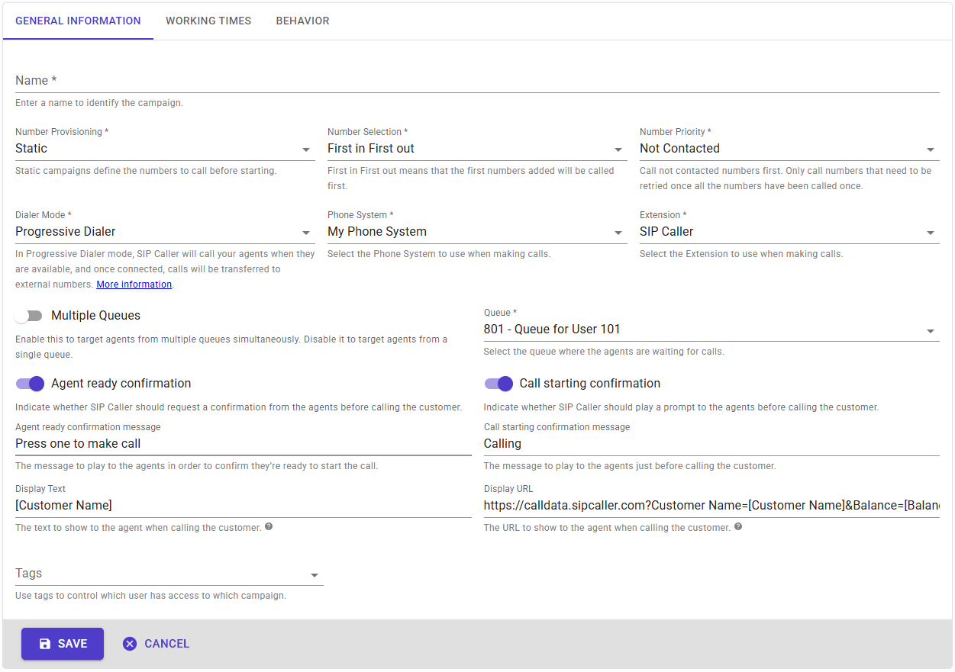Focus the Display URL text field
This screenshot has height=672, width=955.
[710, 506]
